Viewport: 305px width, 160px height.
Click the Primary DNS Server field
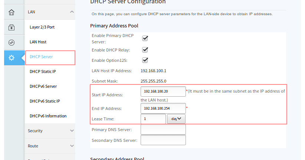pos(163,130)
